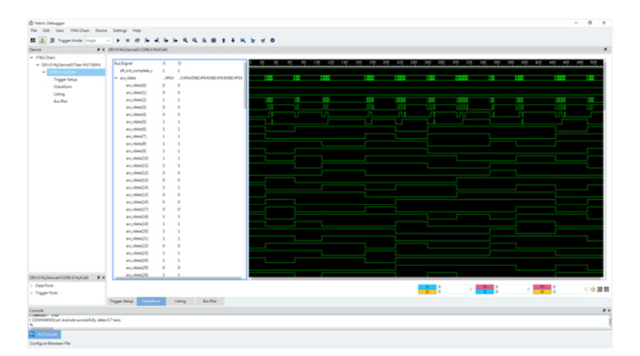Float the Device panel with its pin icon
The height and width of the screenshot is (356, 640).
[98, 50]
